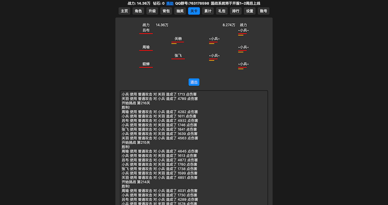Open the 设置 settings tab
The height and width of the screenshot is (205, 388).
pos(249,11)
